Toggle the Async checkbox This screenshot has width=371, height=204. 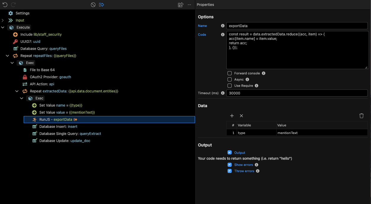(230, 79)
